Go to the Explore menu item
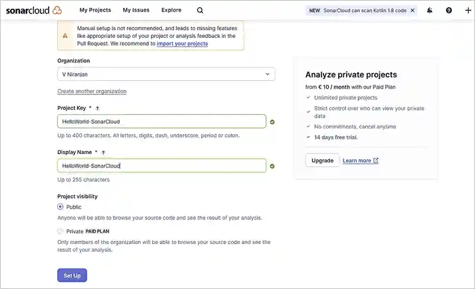This screenshot has height=289, width=475. [171, 10]
